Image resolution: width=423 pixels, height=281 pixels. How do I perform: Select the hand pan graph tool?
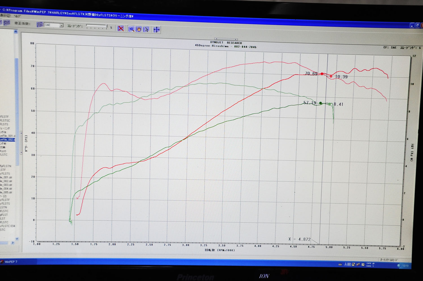tap(138, 29)
